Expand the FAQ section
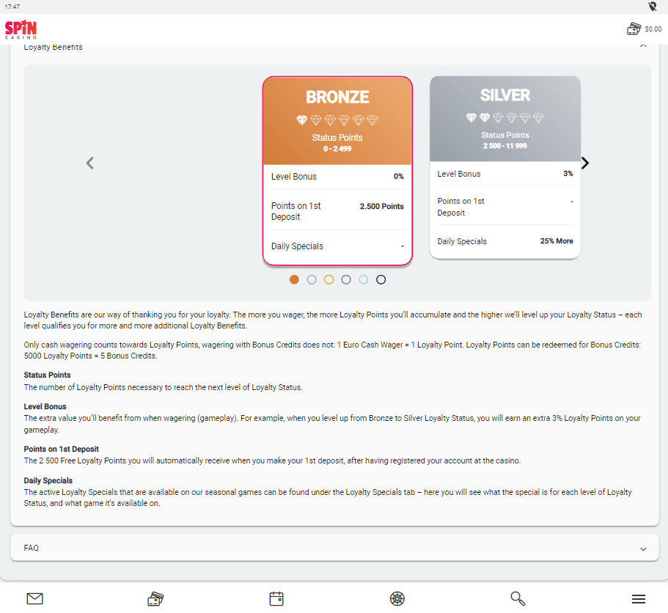The width and height of the screenshot is (668, 613). pos(334,548)
